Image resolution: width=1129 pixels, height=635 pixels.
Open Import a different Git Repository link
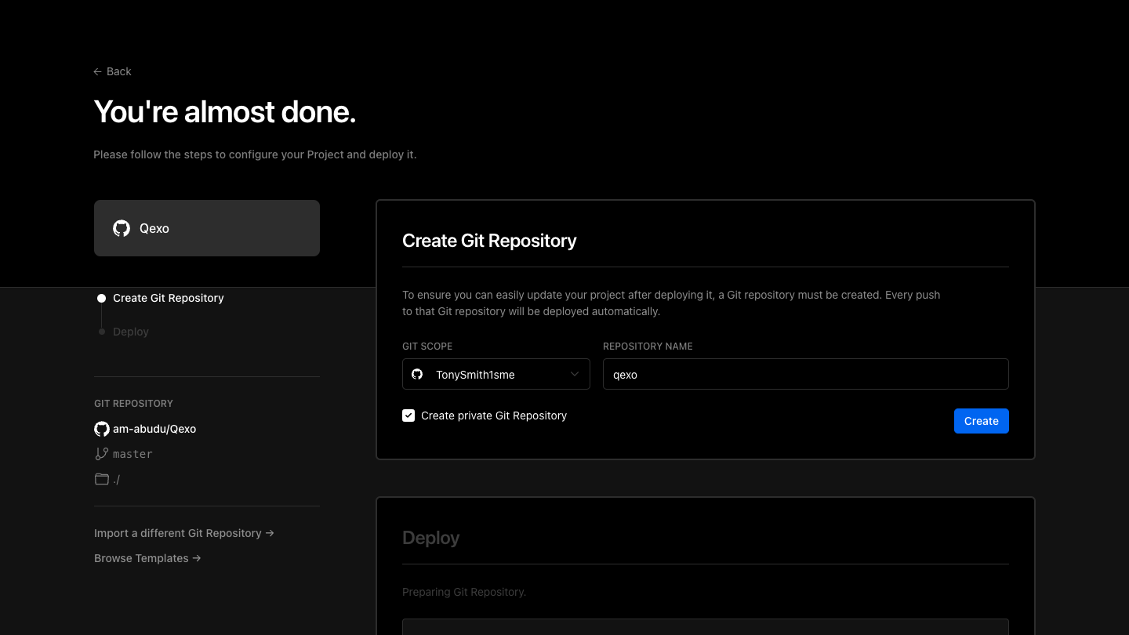click(183, 533)
